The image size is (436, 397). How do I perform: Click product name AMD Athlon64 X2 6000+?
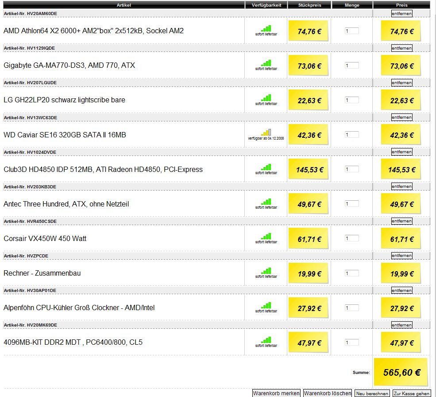point(93,31)
